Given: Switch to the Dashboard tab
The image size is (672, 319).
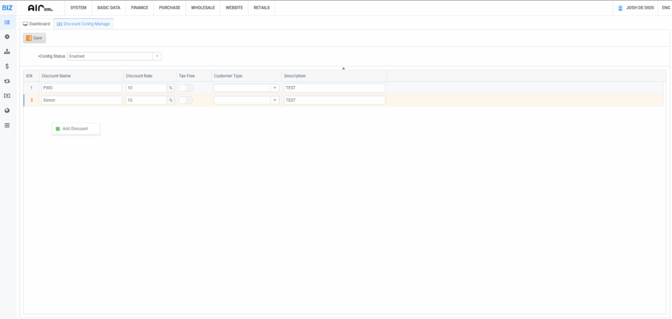Looking at the screenshot, I should coord(37,24).
